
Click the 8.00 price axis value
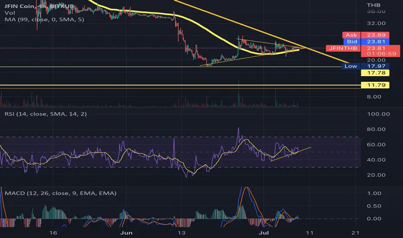374,97
